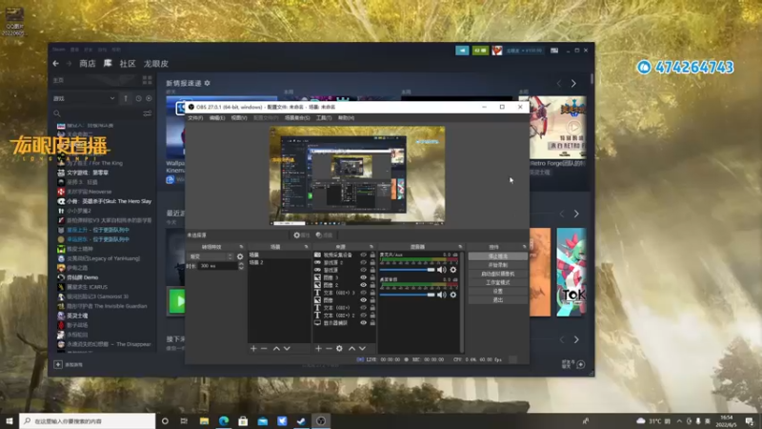Click 麦克风/Aux volume slider

coord(408,270)
